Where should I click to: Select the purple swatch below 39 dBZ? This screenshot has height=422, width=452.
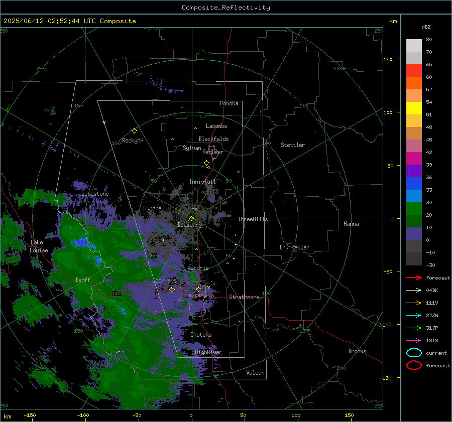tap(414, 171)
